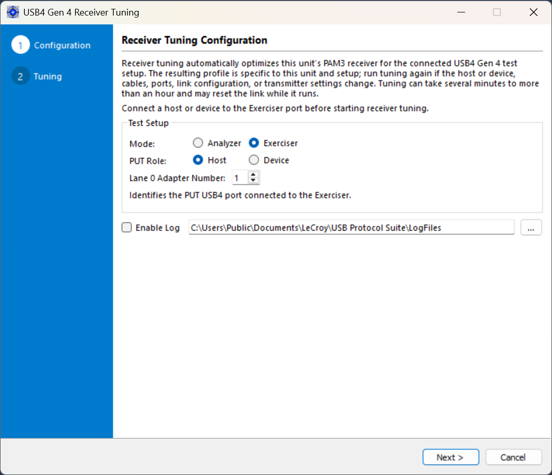The image size is (552, 475).
Task: Click the log file path field
Action: [351, 228]
